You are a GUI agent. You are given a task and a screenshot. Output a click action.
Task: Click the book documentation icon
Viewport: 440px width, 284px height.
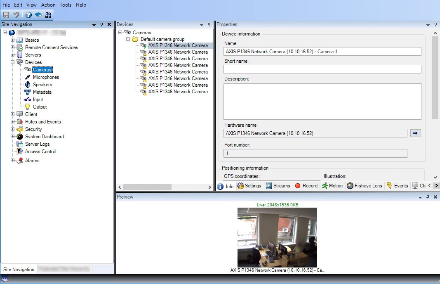click(38, 14)
